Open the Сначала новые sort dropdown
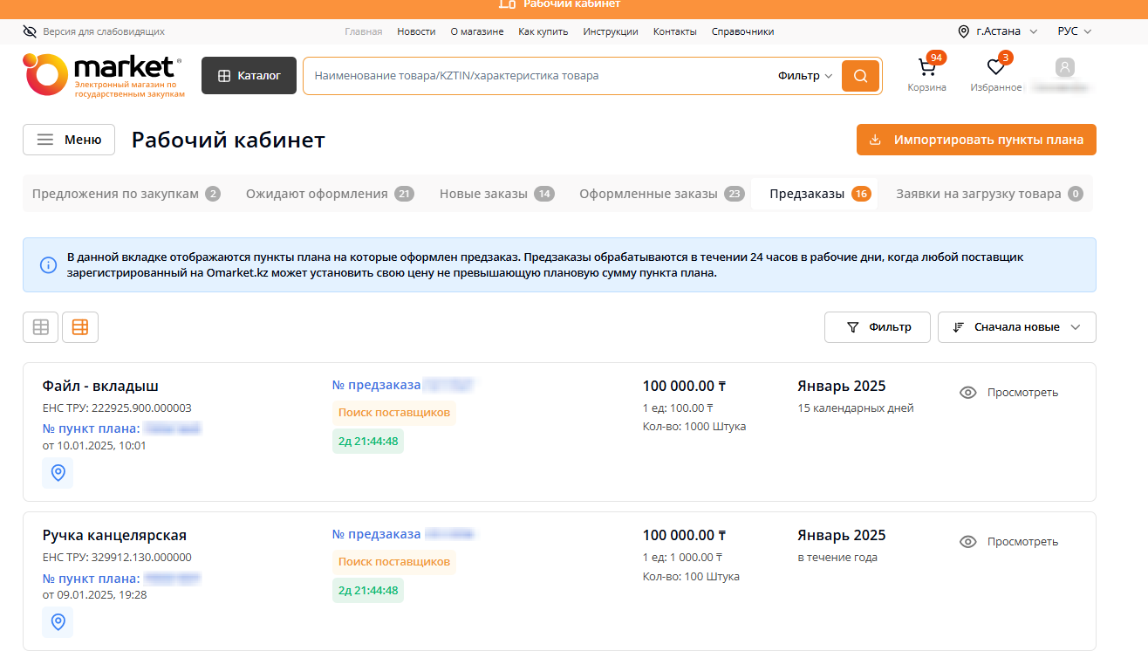The image size is (1148, 658). pyautogui.click(x=1016, y=327)
